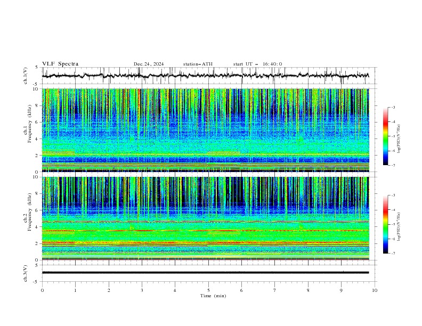This screenshot has height=326, width=422.
Task: Click the "VLF Spectra" title text
Action: click(60, 64)
